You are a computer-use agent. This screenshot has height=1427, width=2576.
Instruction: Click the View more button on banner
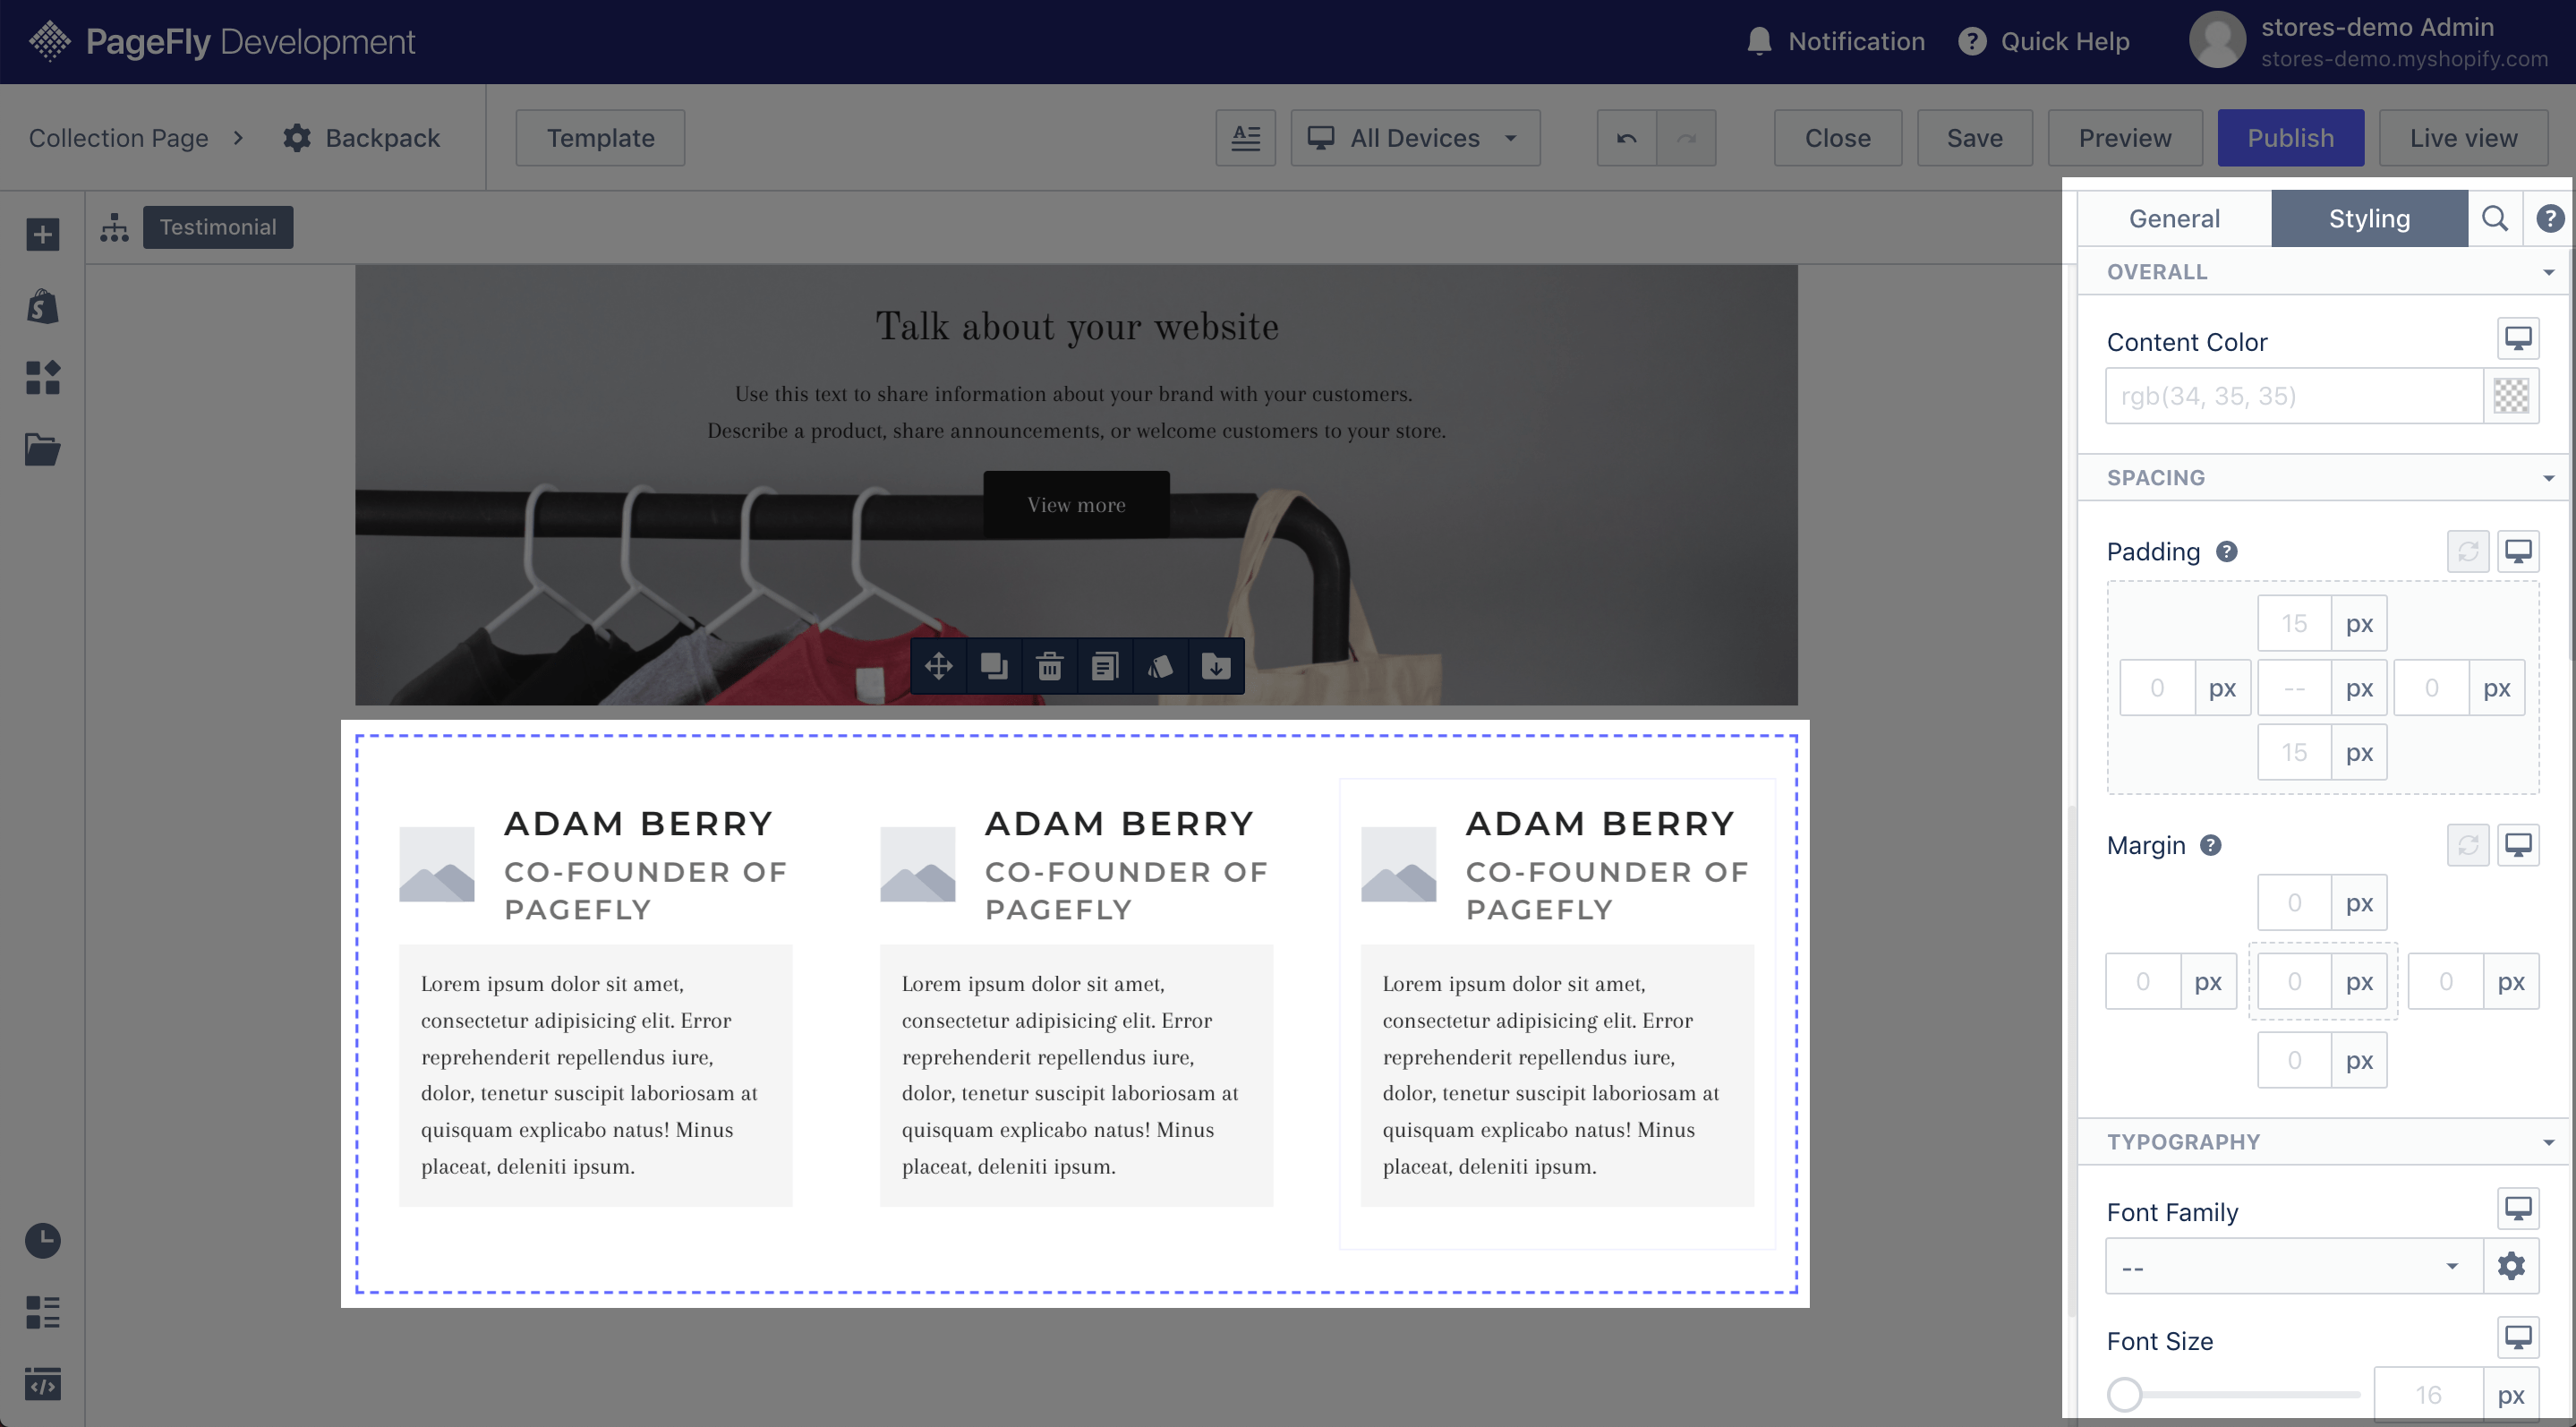click(1076, 505)
